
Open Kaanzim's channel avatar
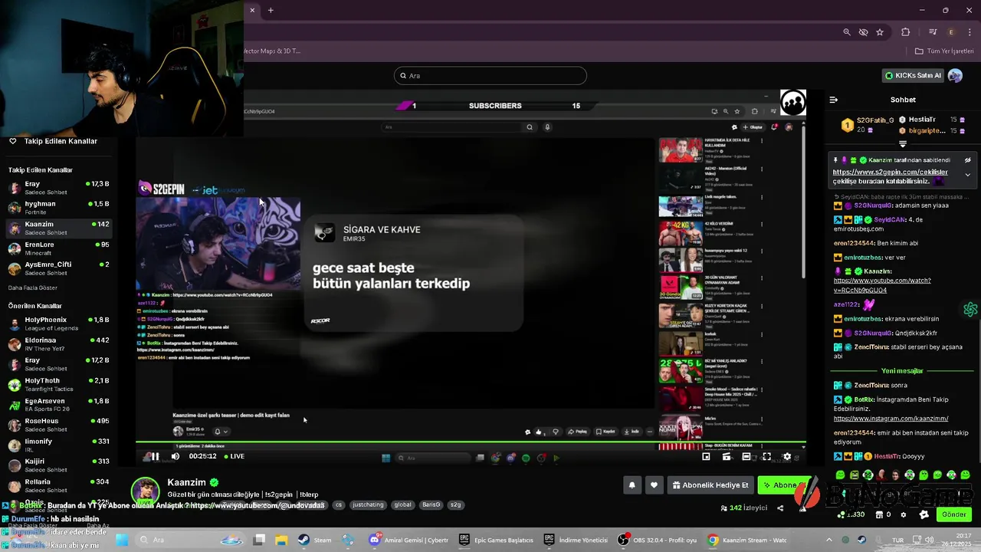tap(145, 491)
